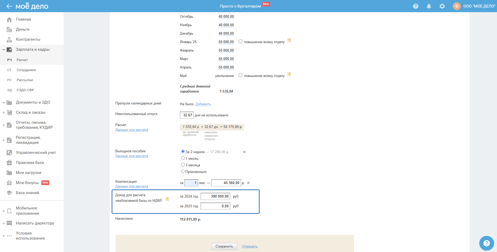Click the Отчеты, письма document icon
The width and height of the screenshot is (497, 252).
[9, 125]
